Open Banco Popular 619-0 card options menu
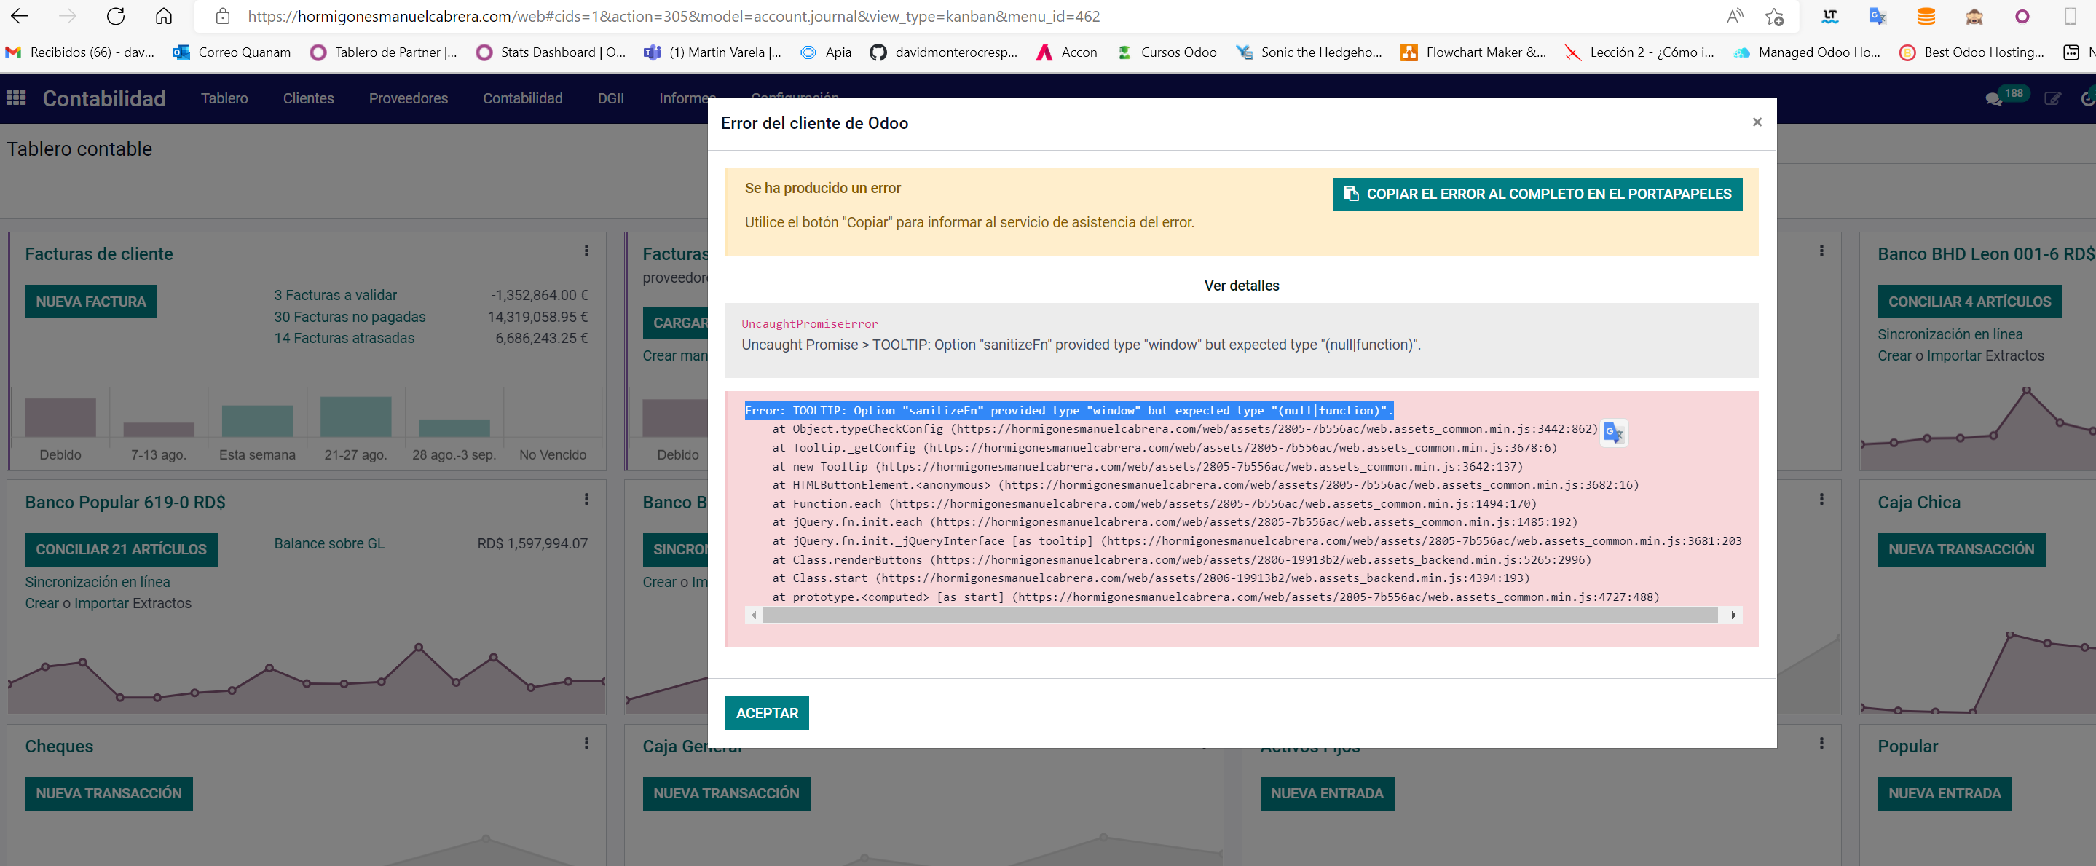This screenshot has height=866, width=2096. pyautogui.click(x=586, y=499)
